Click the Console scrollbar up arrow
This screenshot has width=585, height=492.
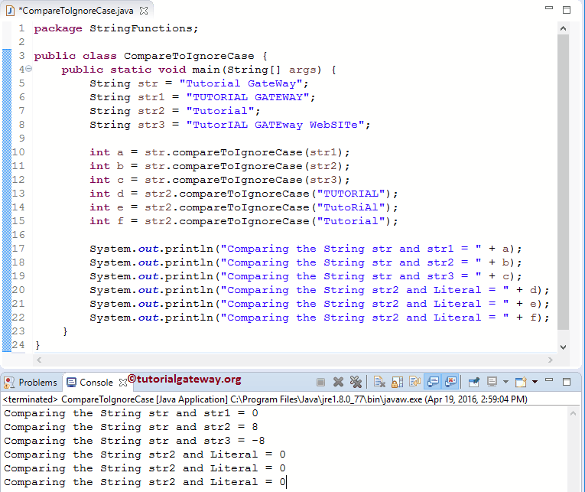point(573,413)
